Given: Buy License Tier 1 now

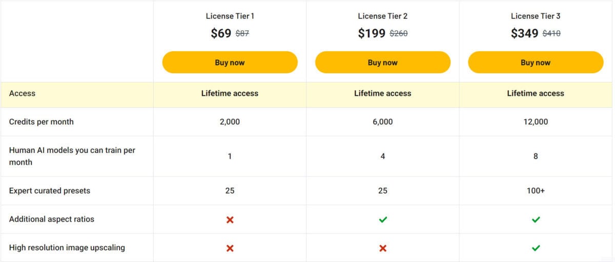Looking at the screenshot, I should [x=230, y=62].
